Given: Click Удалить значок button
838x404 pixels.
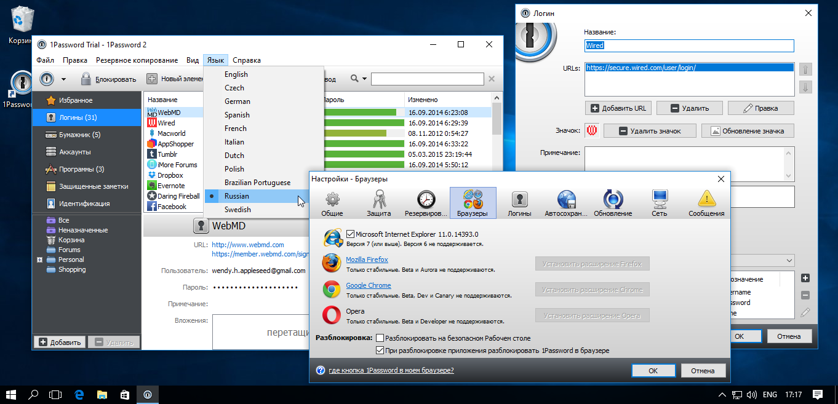Looking at the screenshot, I should [651, 130].
